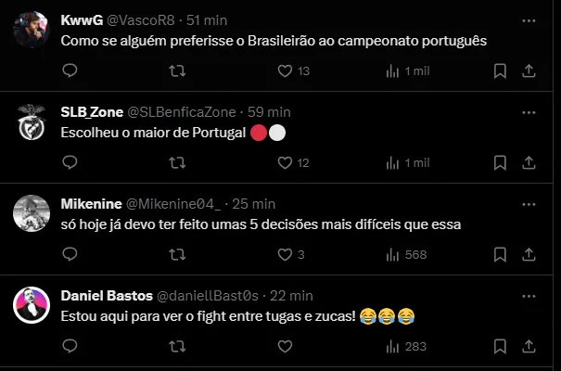Reply to KwwG's tweet

pyautogui.click(x=70, y=70)
